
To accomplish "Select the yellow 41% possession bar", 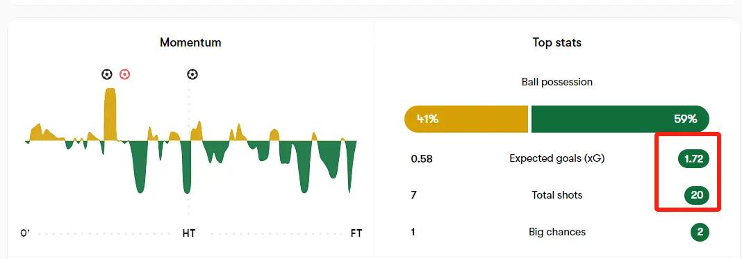I will click(x=466, y=119).
